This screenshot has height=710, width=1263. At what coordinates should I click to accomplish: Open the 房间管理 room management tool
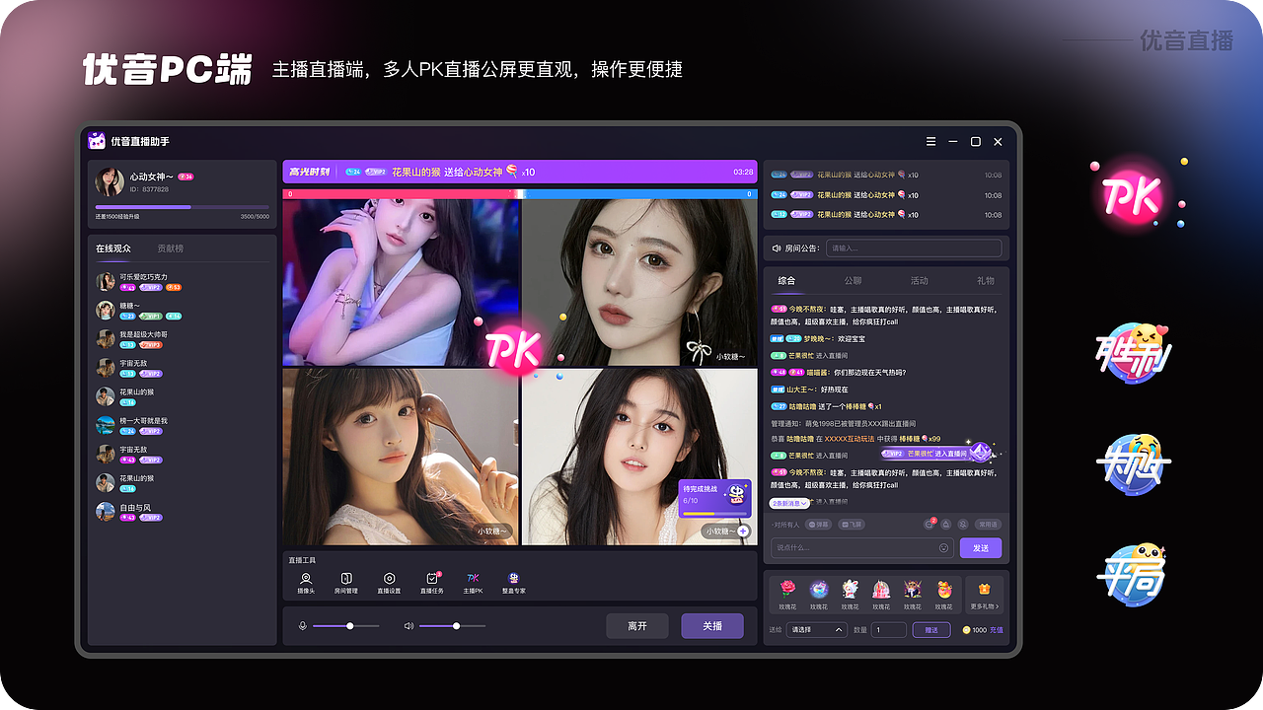click(347, 581)
